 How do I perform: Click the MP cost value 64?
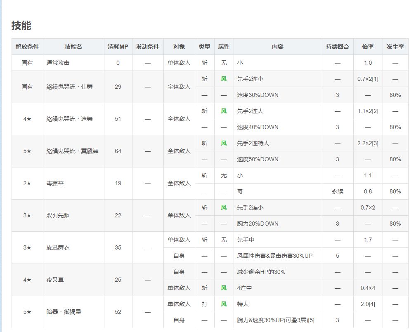[118, 151]
